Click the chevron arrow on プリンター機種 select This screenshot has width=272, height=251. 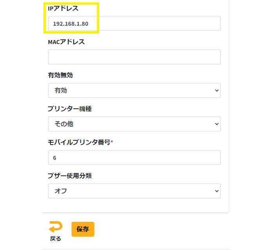click(217, 124)
